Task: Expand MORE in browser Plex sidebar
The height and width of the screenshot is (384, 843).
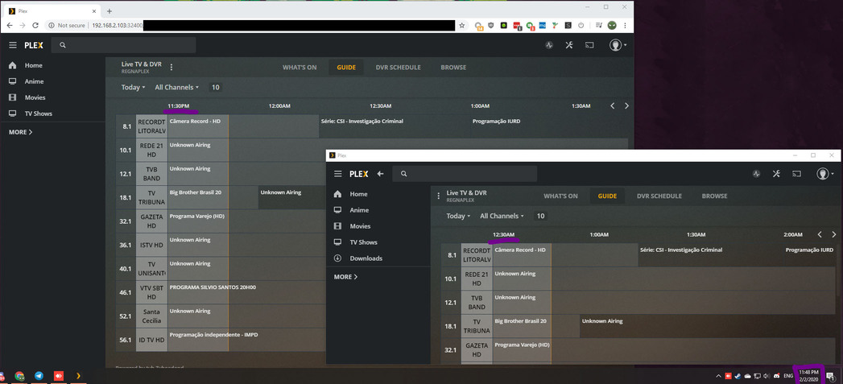Action: [x=20, y=132]
